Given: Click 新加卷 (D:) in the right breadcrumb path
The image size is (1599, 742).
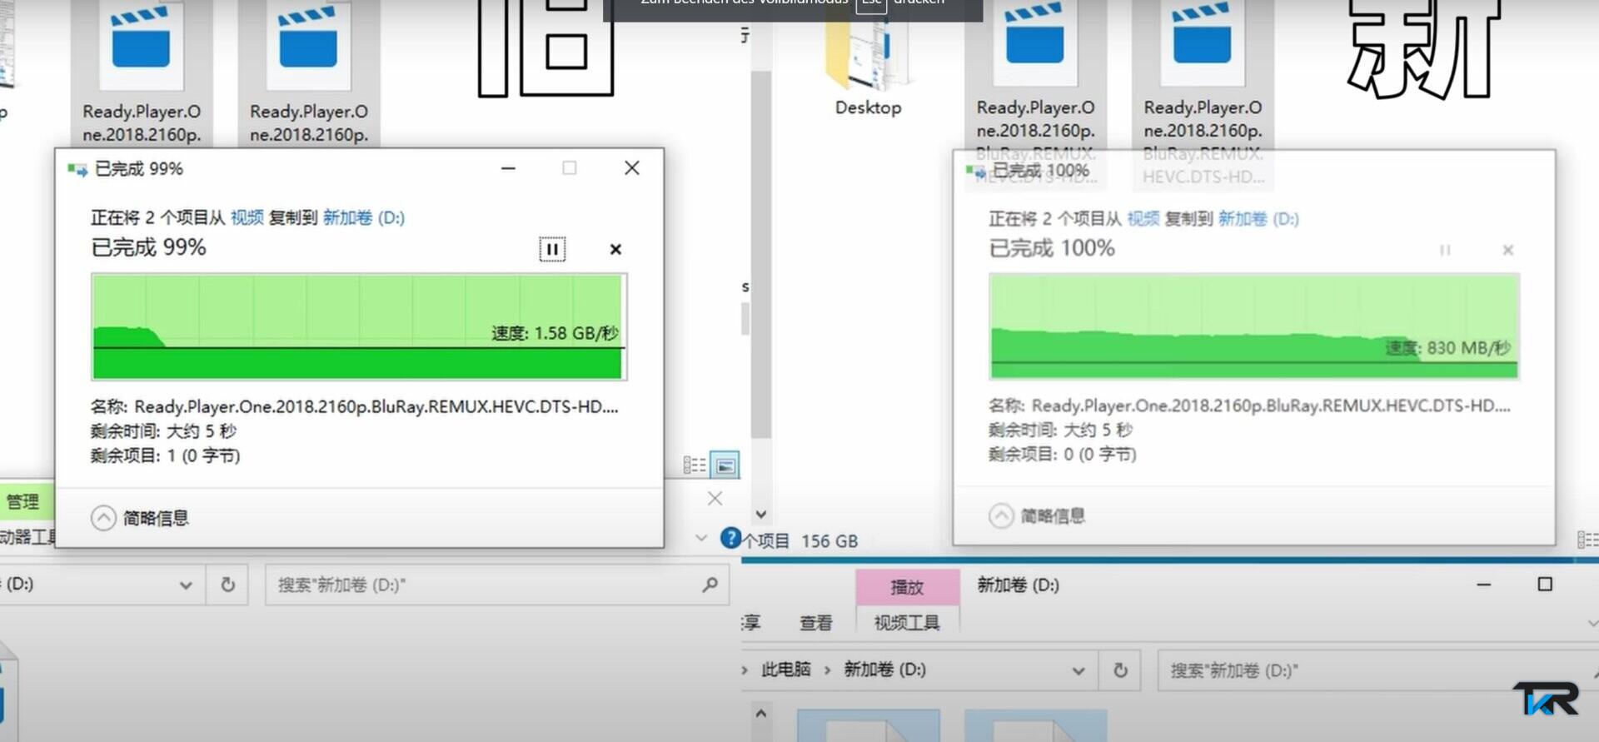Looking at the screenshot, I should coord(884,670).
